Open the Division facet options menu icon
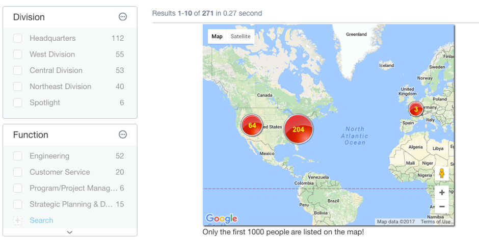The width and height of the screenshot is (479, 240). pos(122,17)
